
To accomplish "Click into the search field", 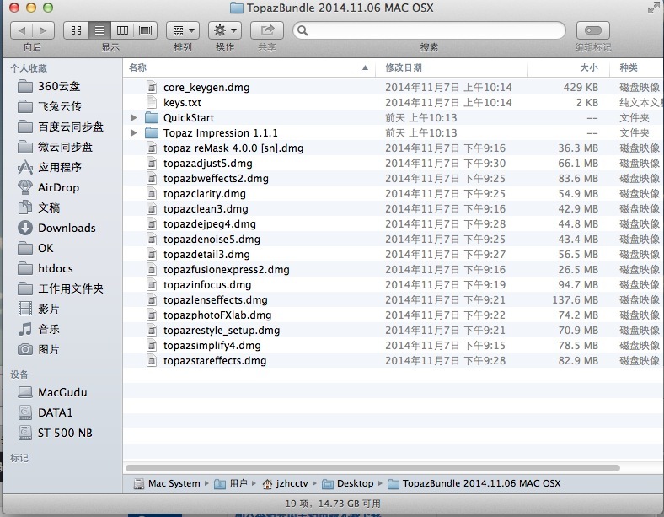I will tap(430, 30).
